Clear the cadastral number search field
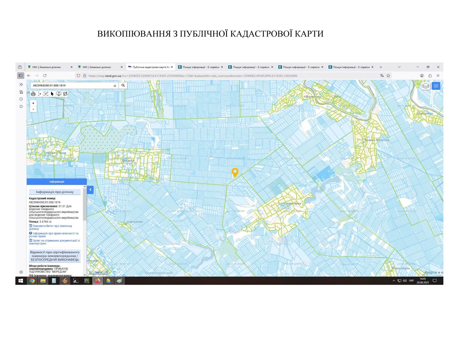The height and width of the screenshot is (342, 457). pyautogui.click(x=115, y=85)
